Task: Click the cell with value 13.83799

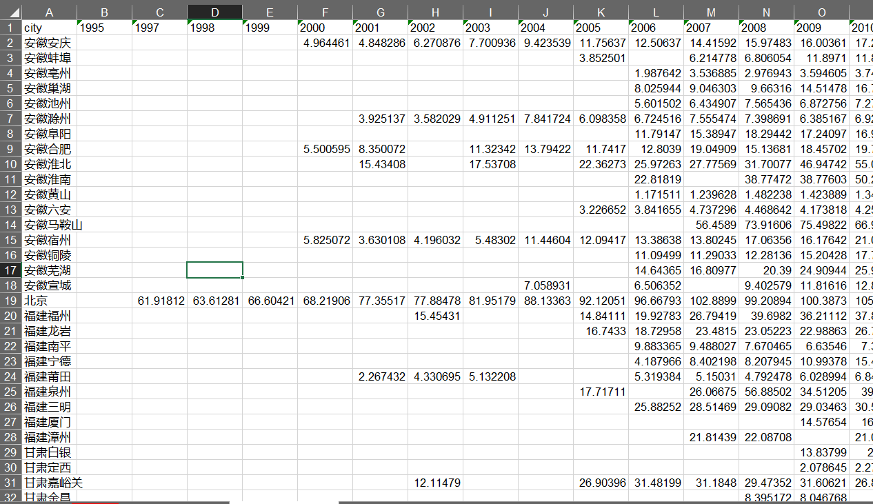Action: coord(821,452)
